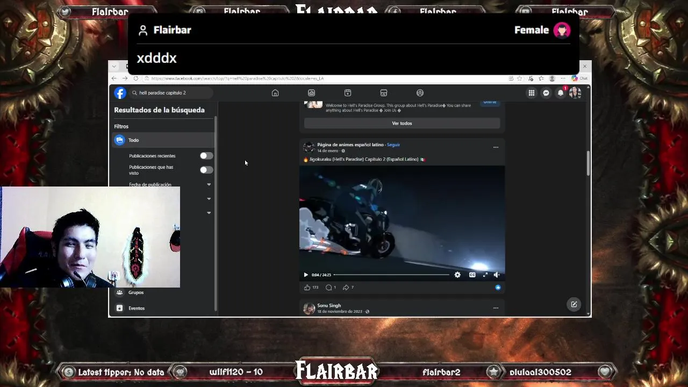Click the 14 de enero post date
688x387 pixels.
(x=327, y=151)
